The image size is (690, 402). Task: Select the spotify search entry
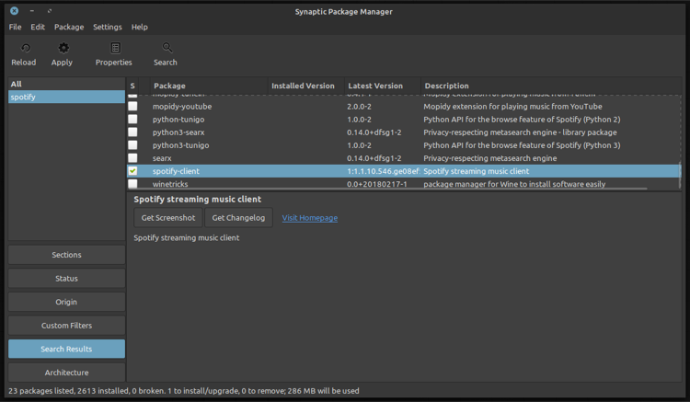(66, 97)
